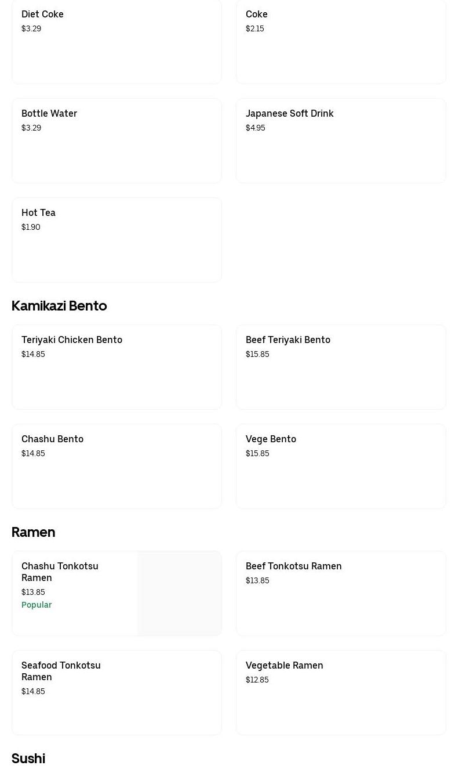Open the Japanese Soft Drink item
The image size is (466, 769).
point(340,140)
